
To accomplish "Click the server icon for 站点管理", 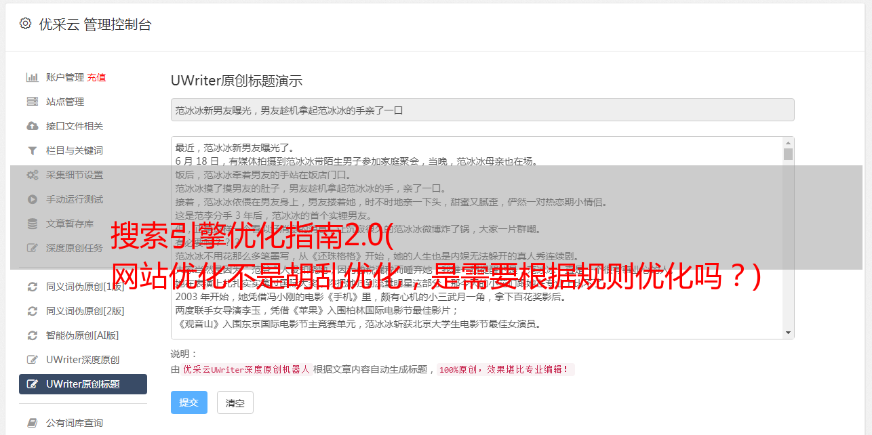I will [x=32, y=102].
